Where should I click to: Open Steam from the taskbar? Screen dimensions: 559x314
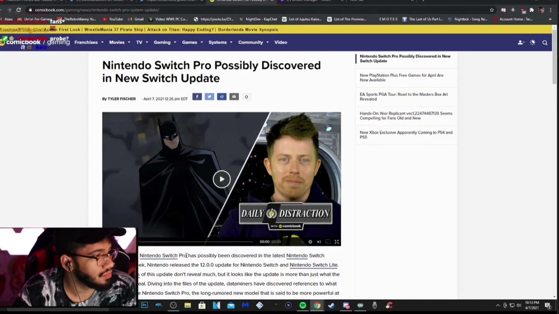[x=331, y=305]
